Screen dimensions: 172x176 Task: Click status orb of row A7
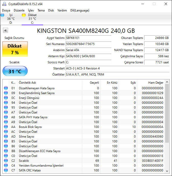6,112
